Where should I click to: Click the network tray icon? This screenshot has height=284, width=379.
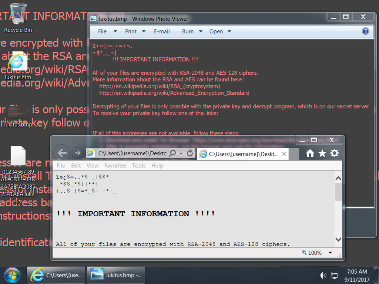pos(334,275)
